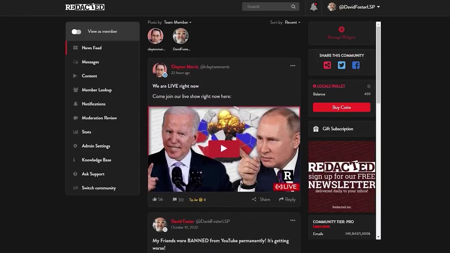Open the Posts by Team Member dropdown
The height and width of the screenshot is (253, 450).
(x=178, y=22)
